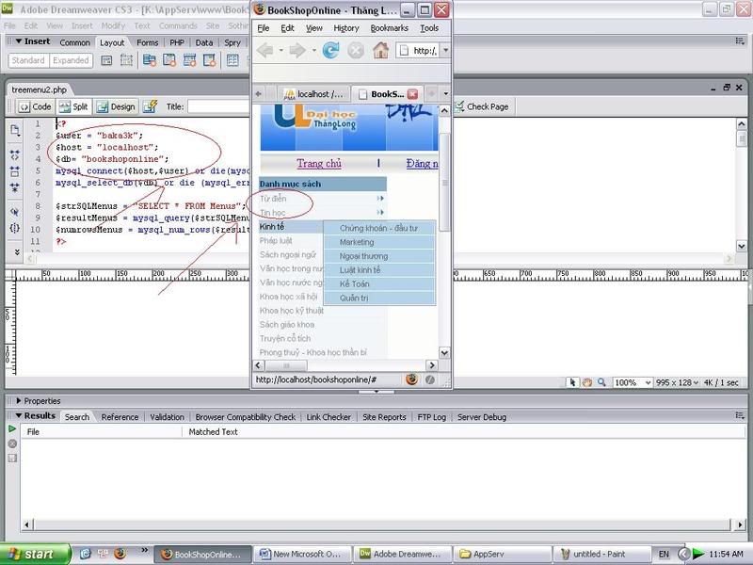Click the Firefox Home icon
Screen dimensions: 753x565
point(381,50)
